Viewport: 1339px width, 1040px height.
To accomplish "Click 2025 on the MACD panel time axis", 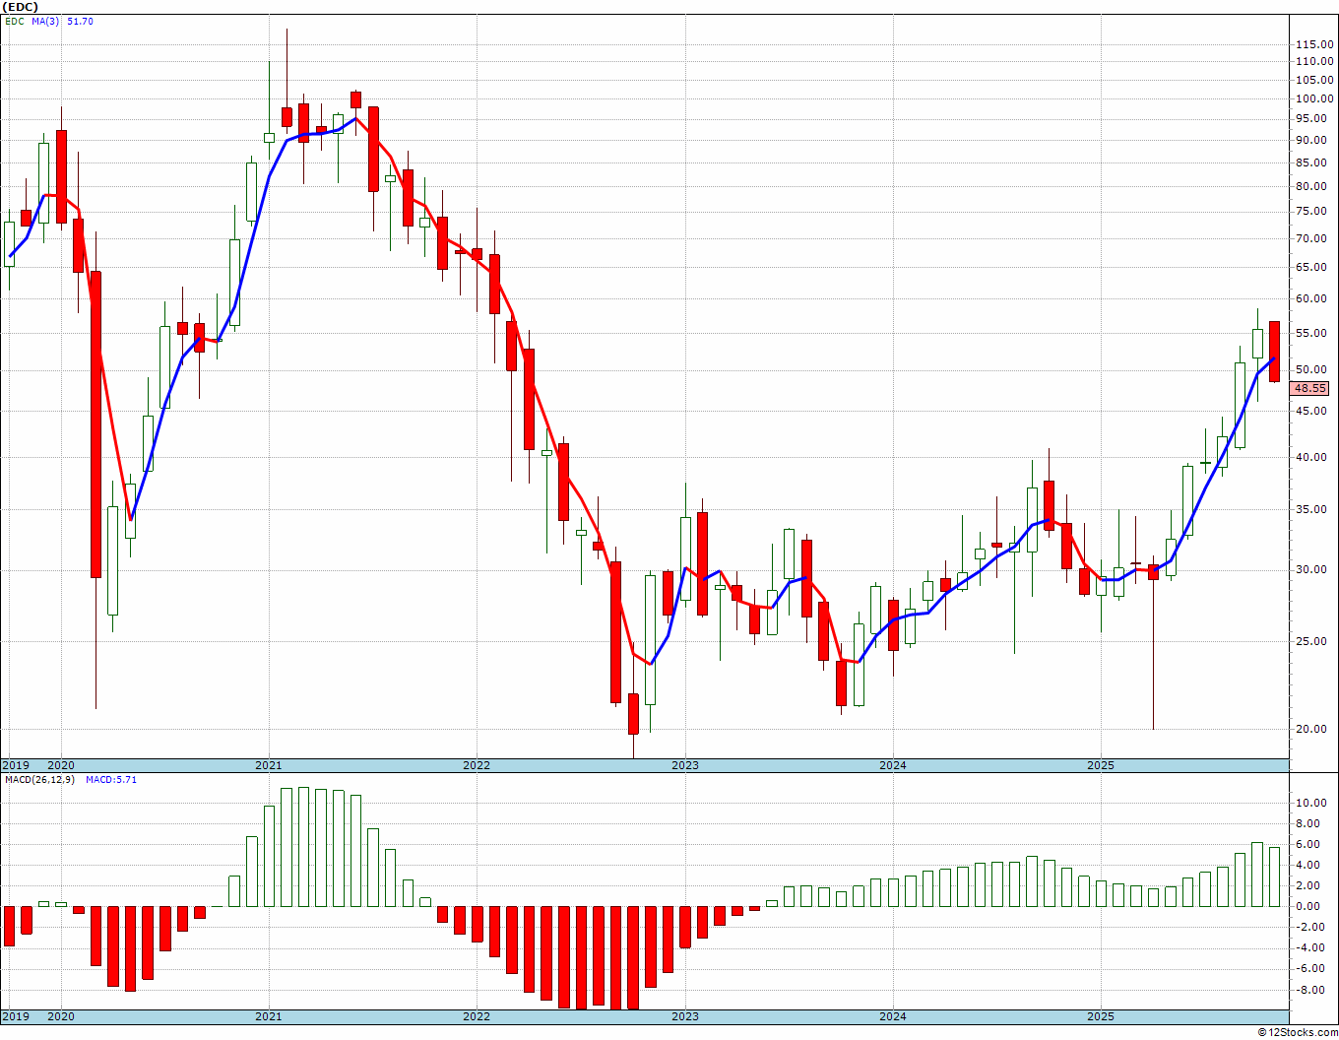I will tap(1101, 1016).
